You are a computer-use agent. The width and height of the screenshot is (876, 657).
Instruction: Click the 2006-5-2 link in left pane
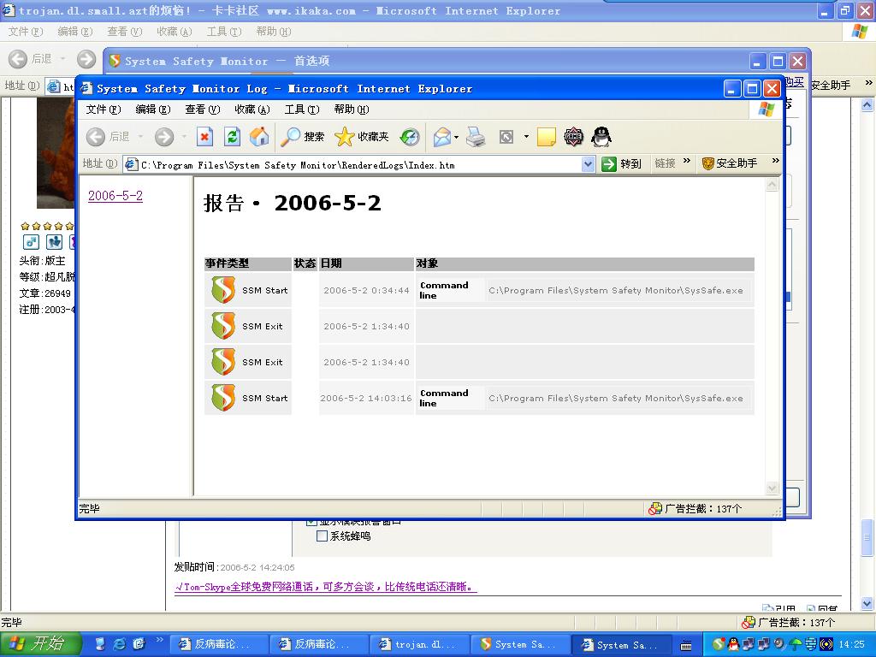115,196
